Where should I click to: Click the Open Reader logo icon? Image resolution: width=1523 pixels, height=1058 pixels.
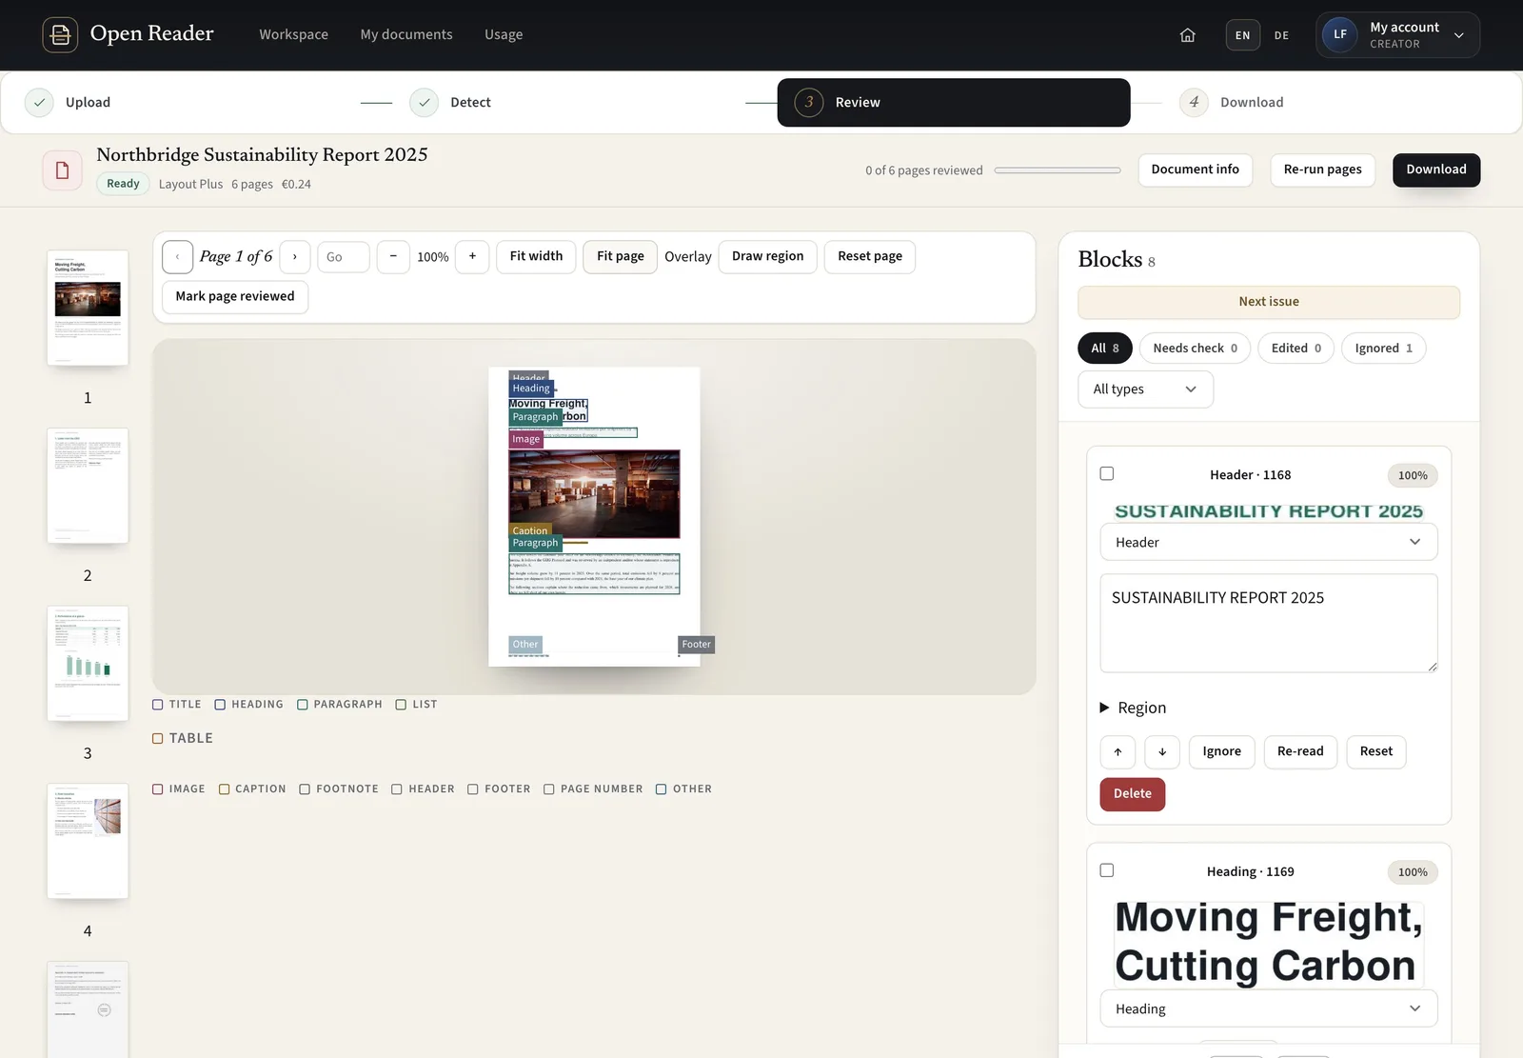click(60, 35)
